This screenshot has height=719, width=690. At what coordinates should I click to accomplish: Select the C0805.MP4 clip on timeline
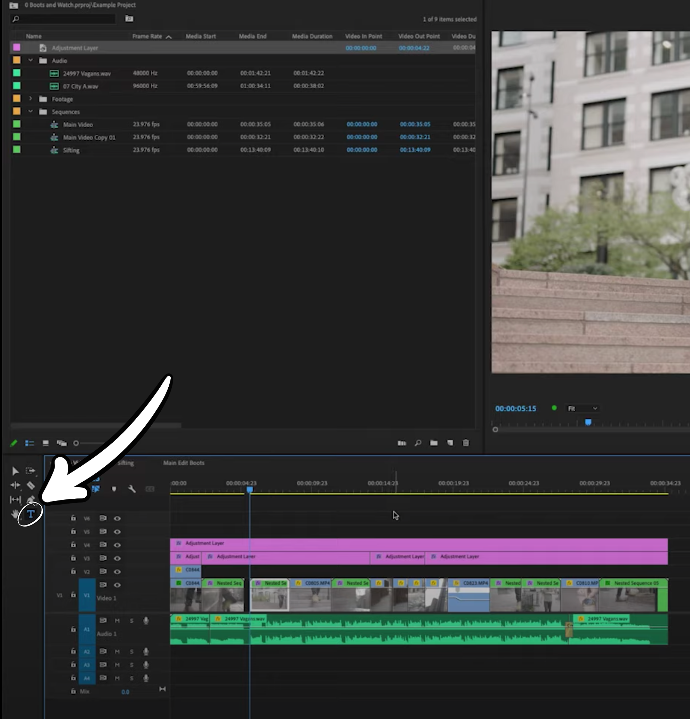click(x=310, y=596)
